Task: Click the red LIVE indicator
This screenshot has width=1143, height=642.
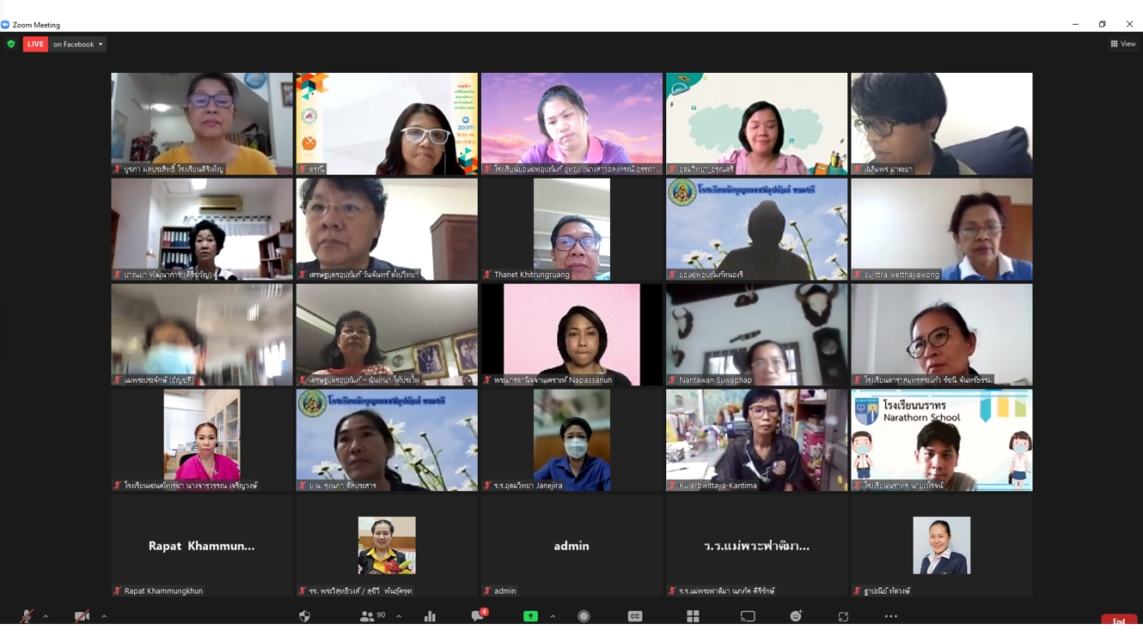Action: tap(35, 44)
